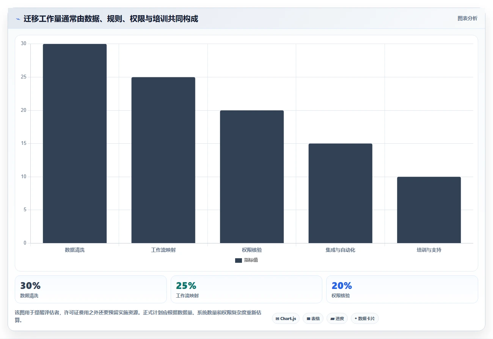Image resolution: width=493 pixels, height=339 pixels.
Task: Click the 培训与支持 x-axis label
Action: [x=429, y=250]
